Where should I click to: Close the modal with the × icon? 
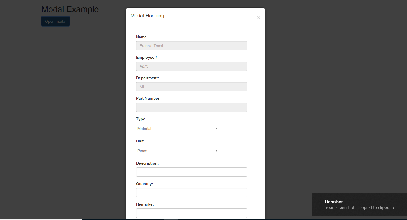pos(258,18)
